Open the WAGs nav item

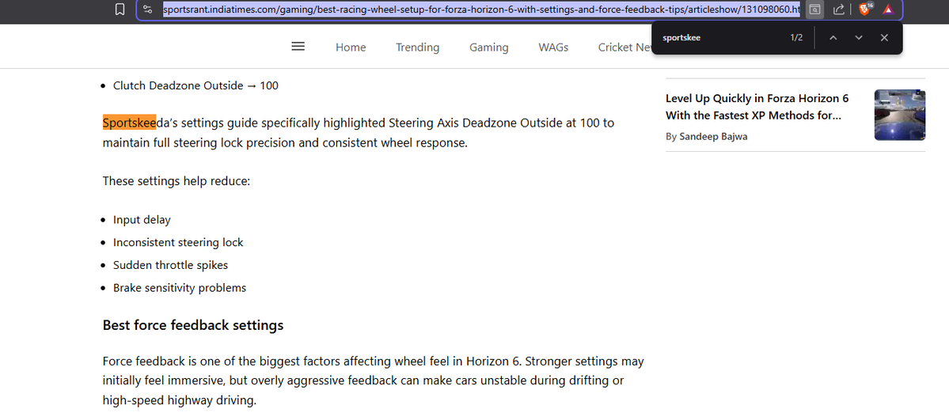(x=553, y=47)
